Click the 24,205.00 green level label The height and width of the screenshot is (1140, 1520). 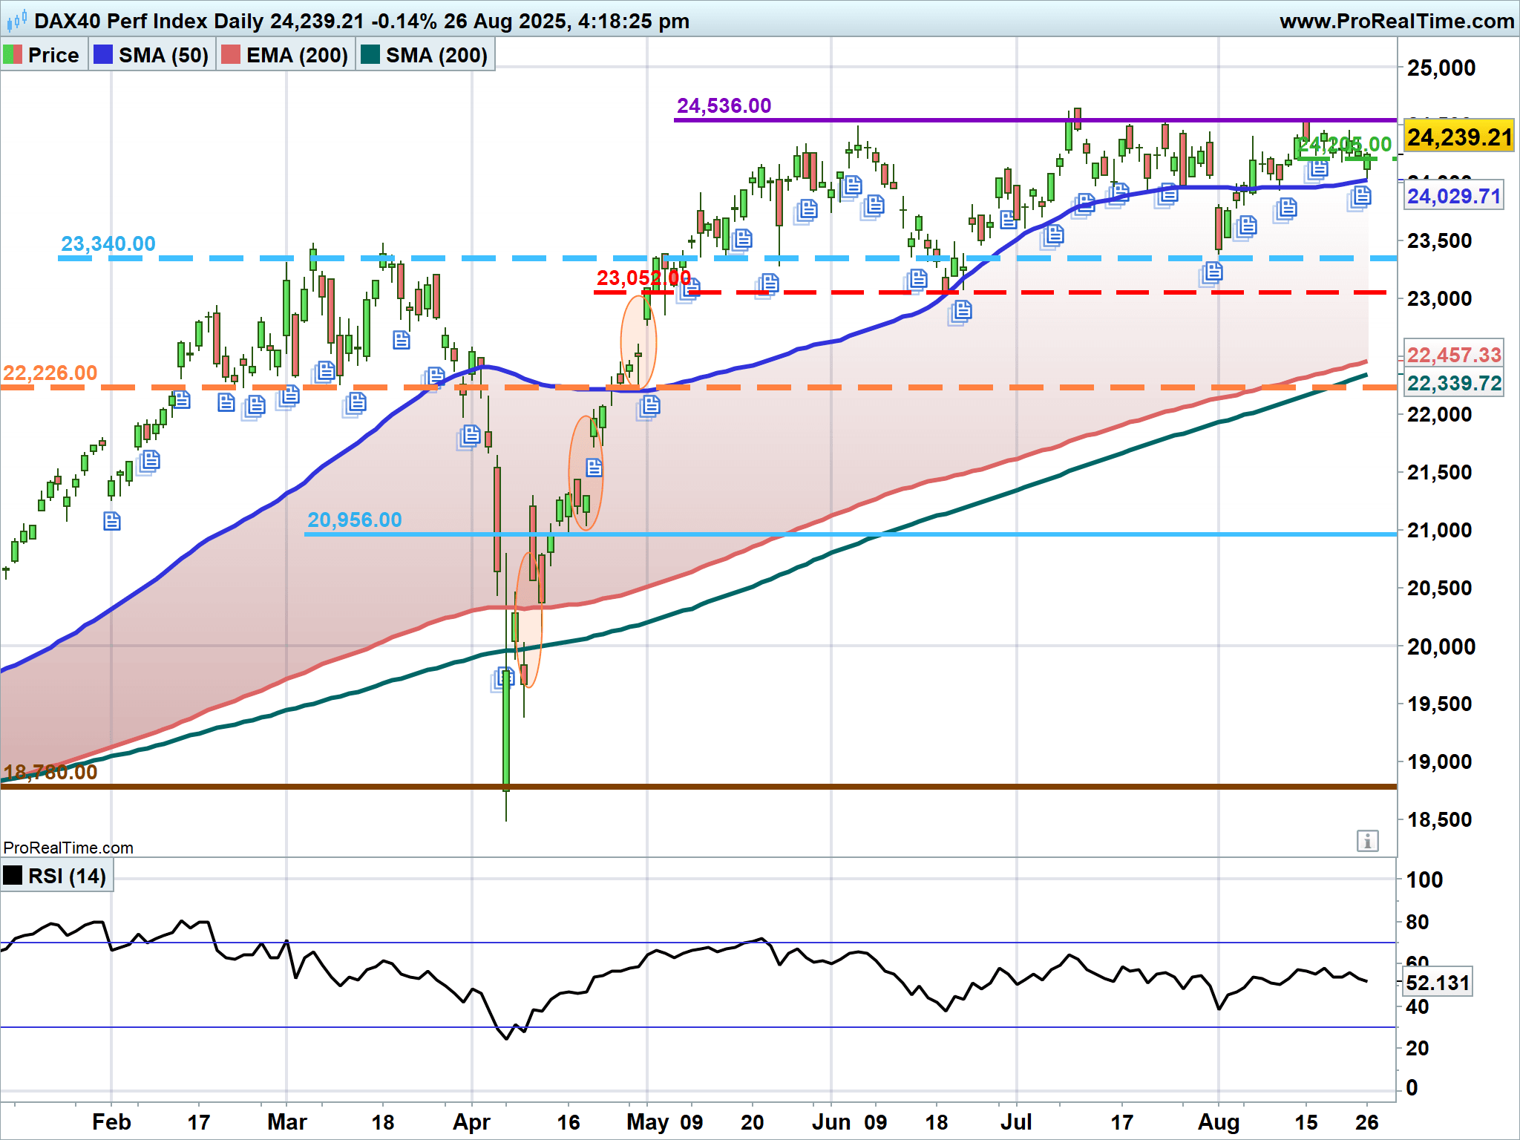1345,144
